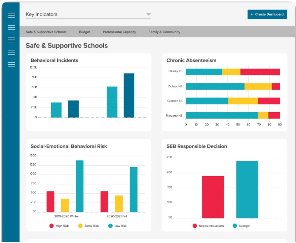
Task: Click the plus icon on Create Dashboard
Action: click(252, 14)
